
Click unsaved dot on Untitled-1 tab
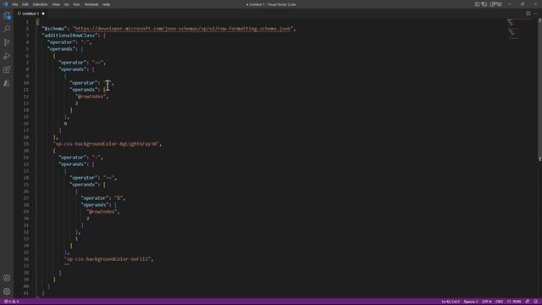tap(43, 14)
